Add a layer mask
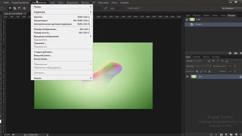Image resolution: width=242 pixels, height=136 pixels. 221,134
